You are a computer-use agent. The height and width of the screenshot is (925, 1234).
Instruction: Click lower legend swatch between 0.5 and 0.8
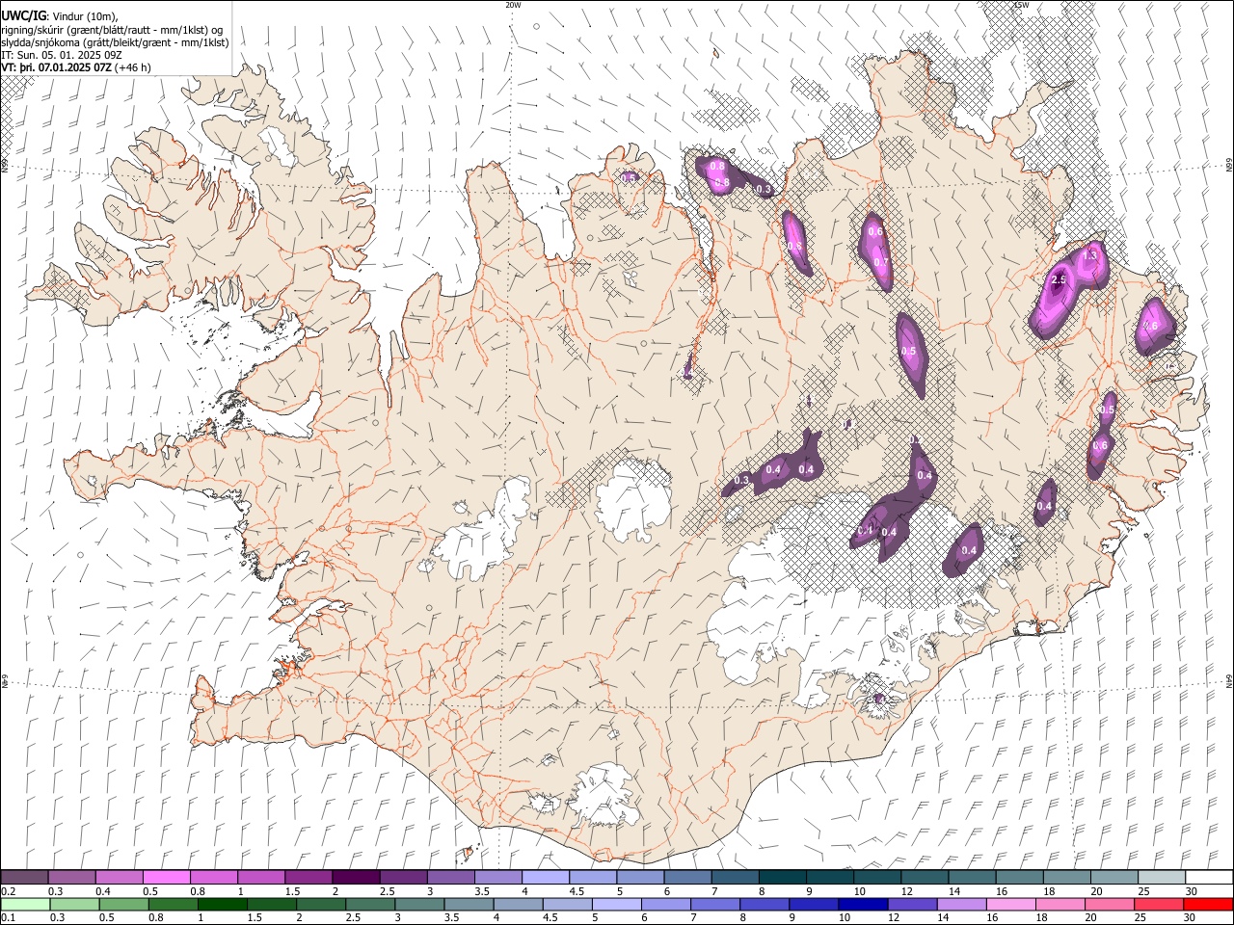(124, 904)
